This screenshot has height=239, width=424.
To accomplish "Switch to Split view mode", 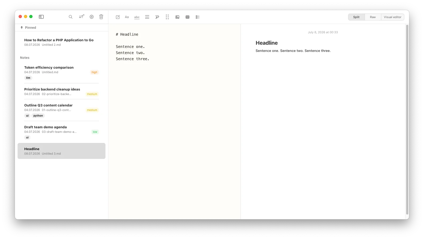I will click(x=356, y=17).
